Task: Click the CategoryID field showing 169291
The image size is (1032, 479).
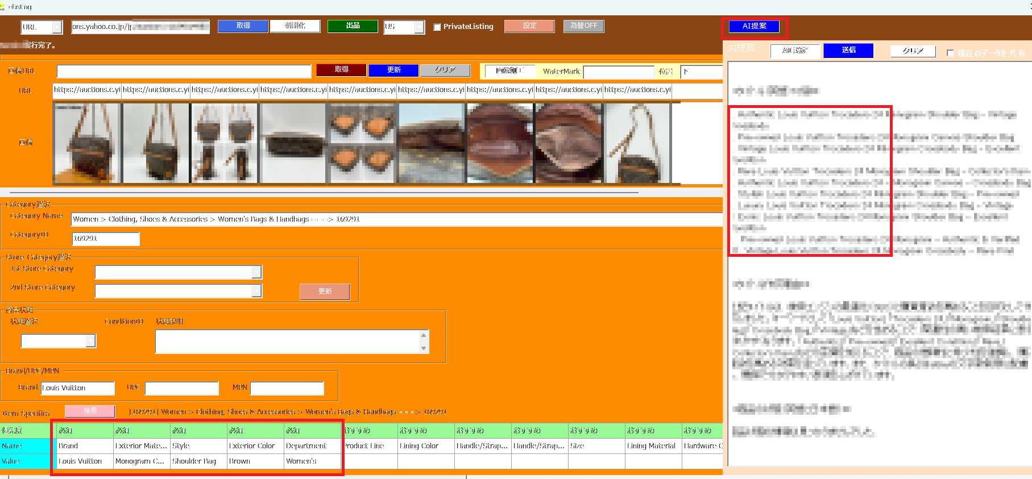Action: point(106,239)
